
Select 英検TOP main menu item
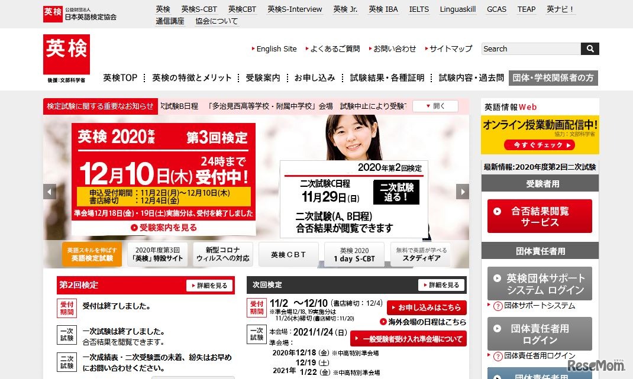(120, 77)
